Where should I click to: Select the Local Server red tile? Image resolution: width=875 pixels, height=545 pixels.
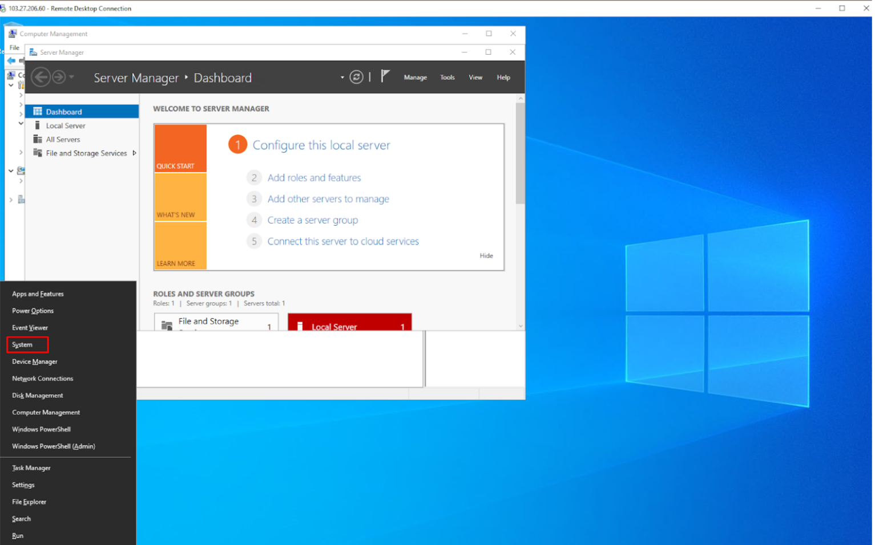(x=349, y=324)
